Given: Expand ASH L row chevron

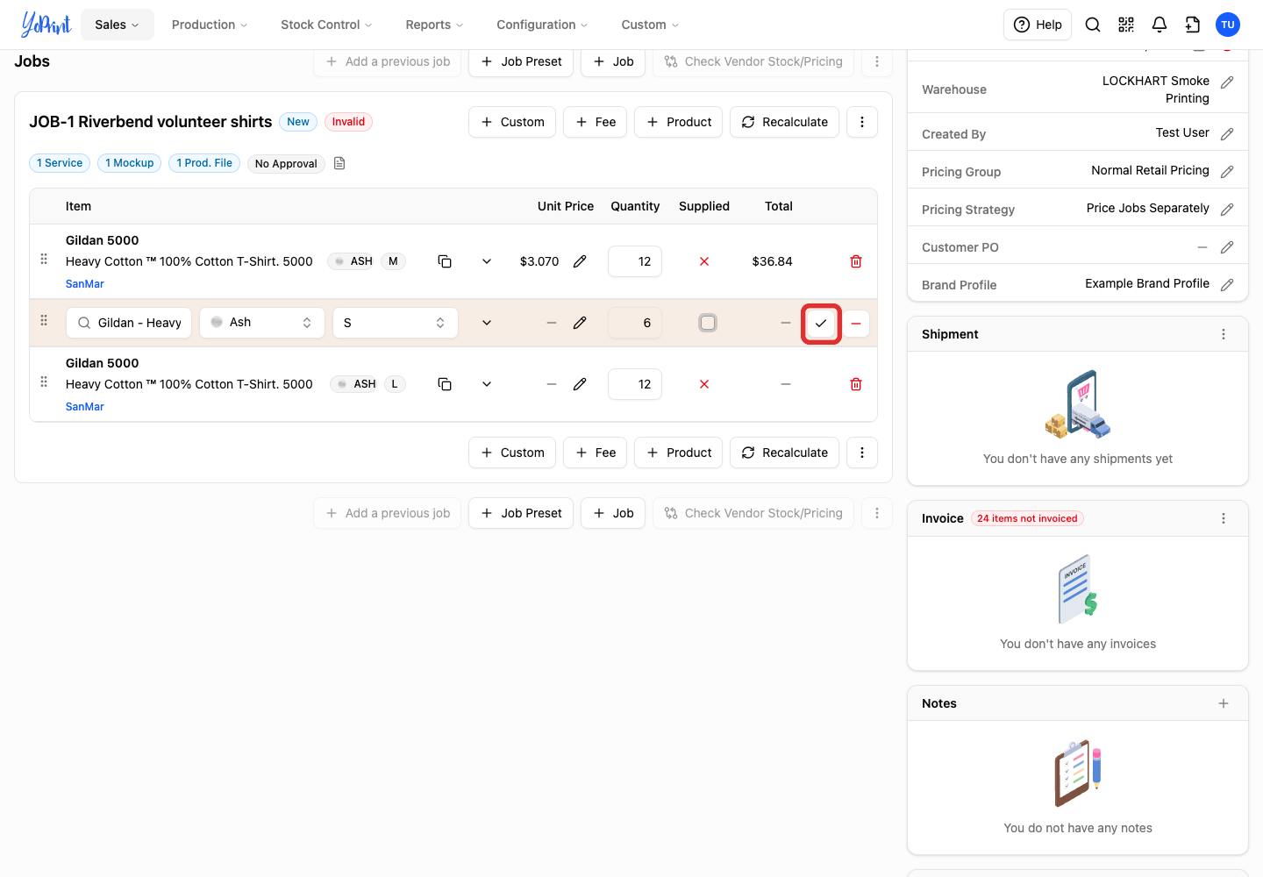Looking at the screenshot, I should point(487,384).
